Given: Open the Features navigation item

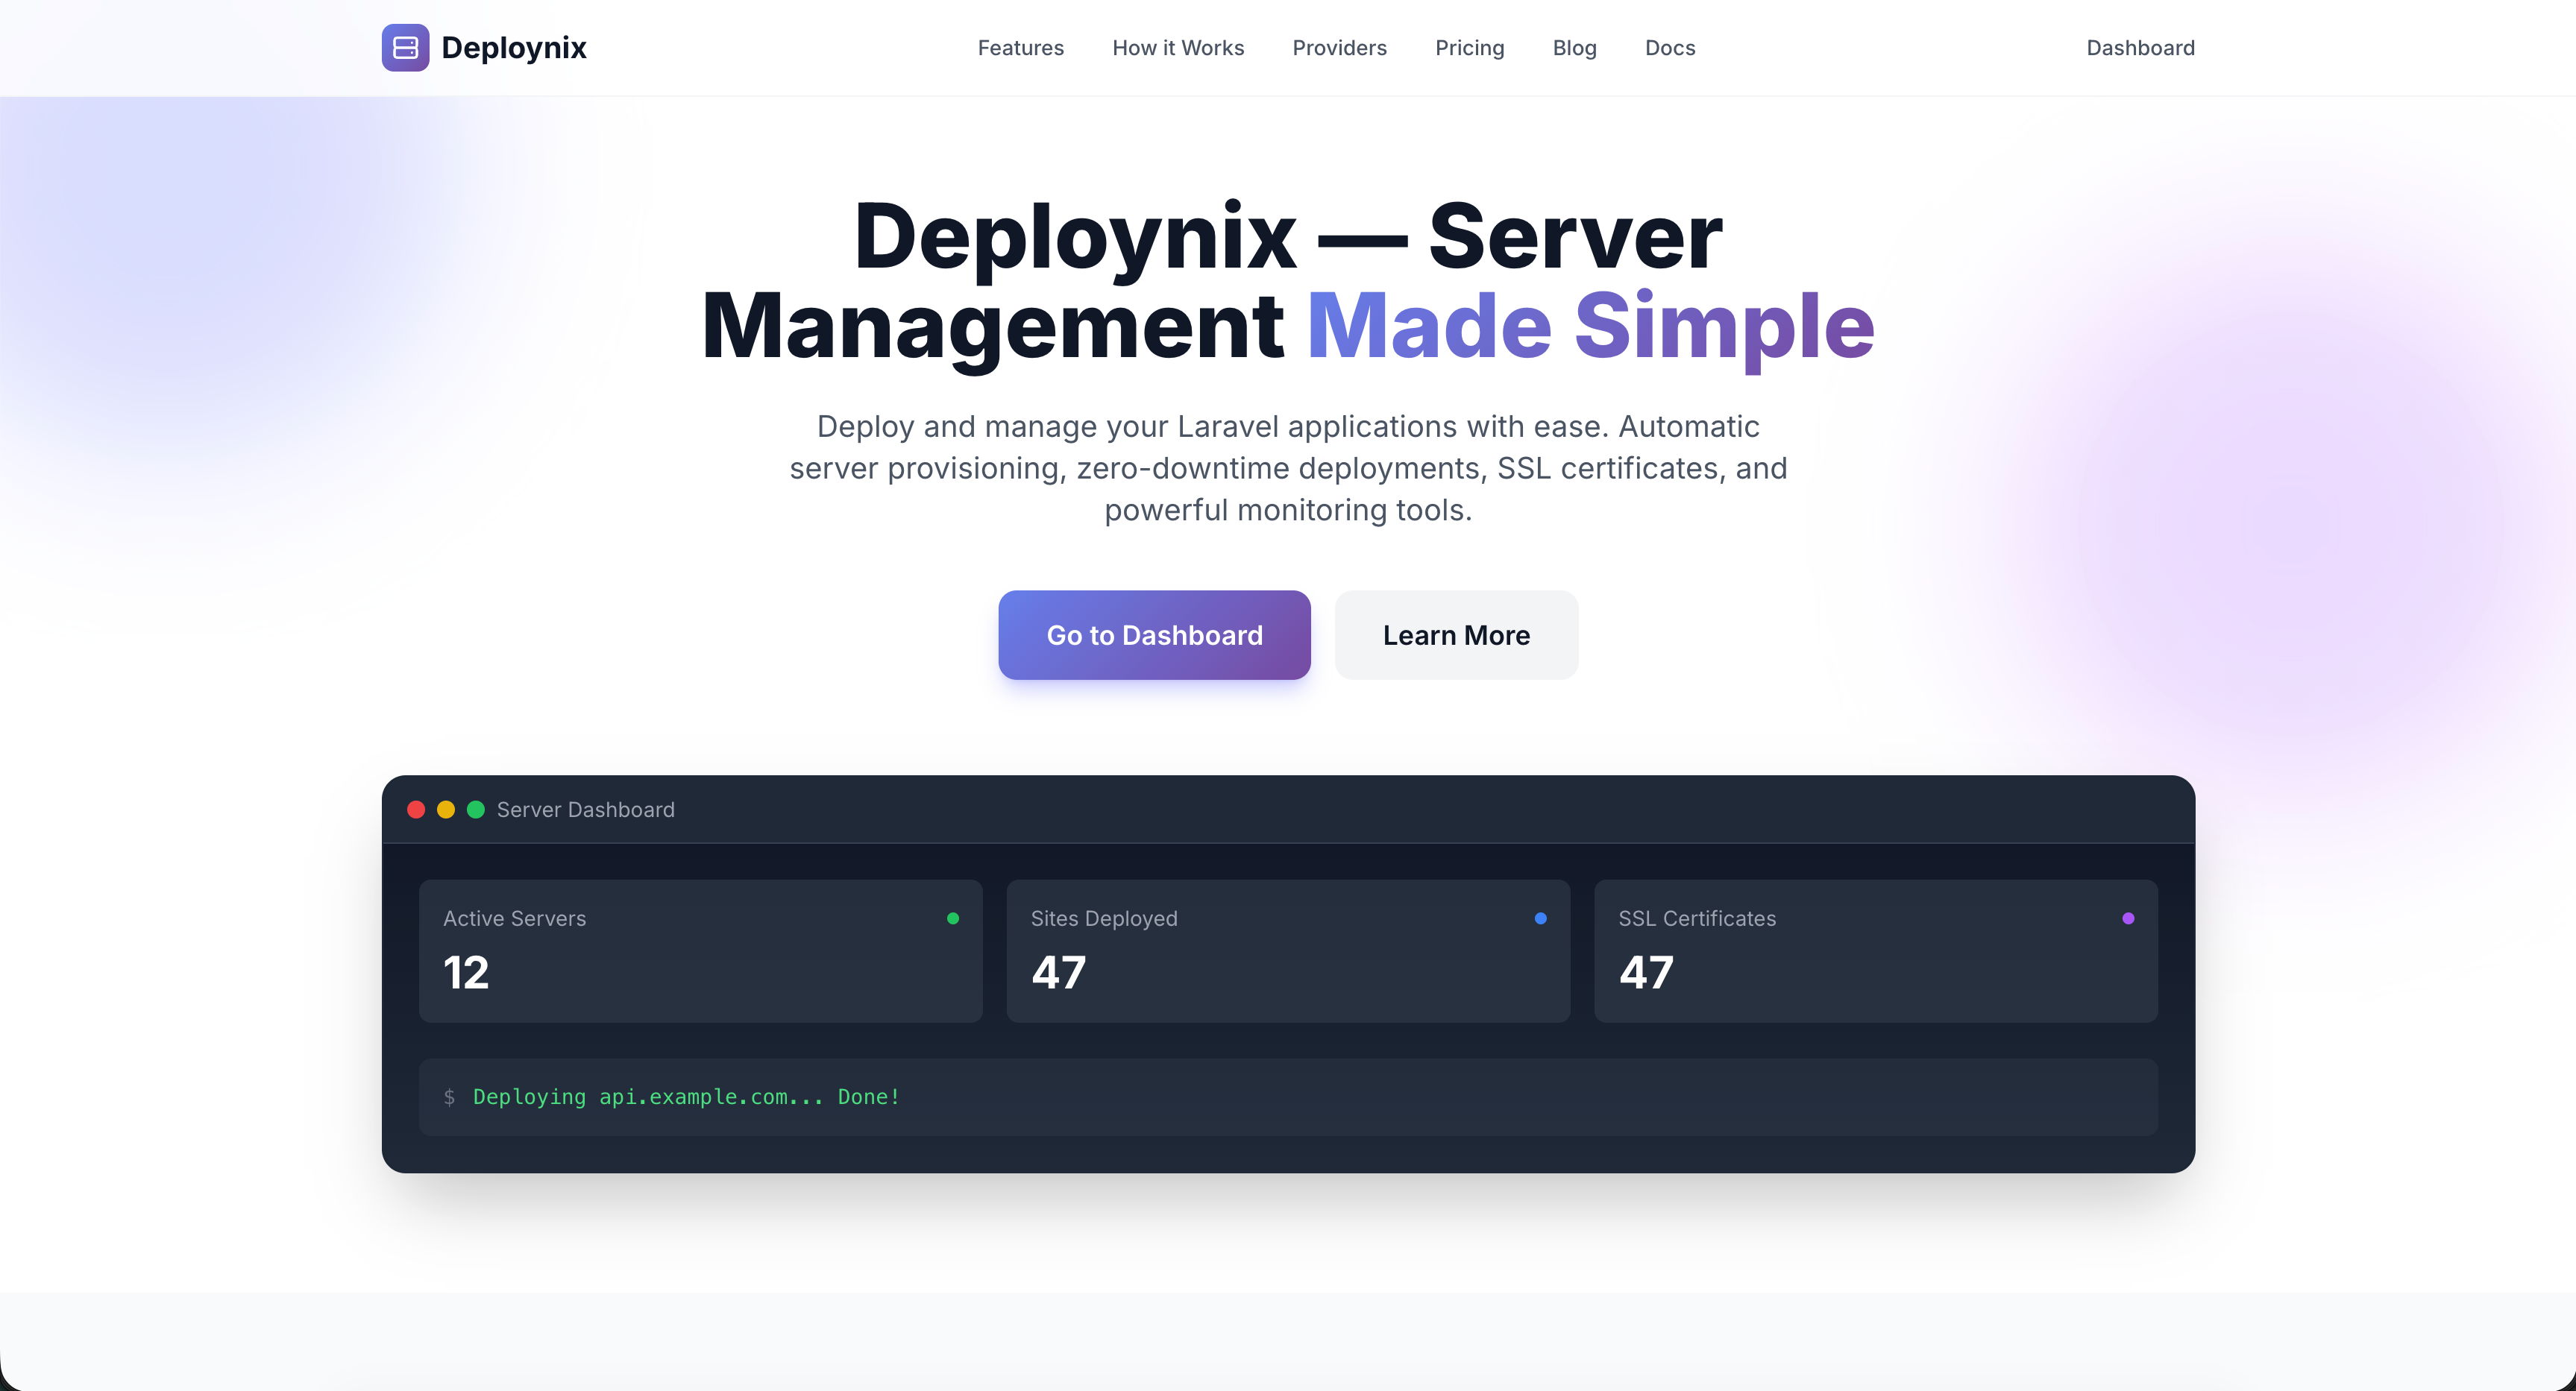Looking at the screenshot, I should point(1020,47).
